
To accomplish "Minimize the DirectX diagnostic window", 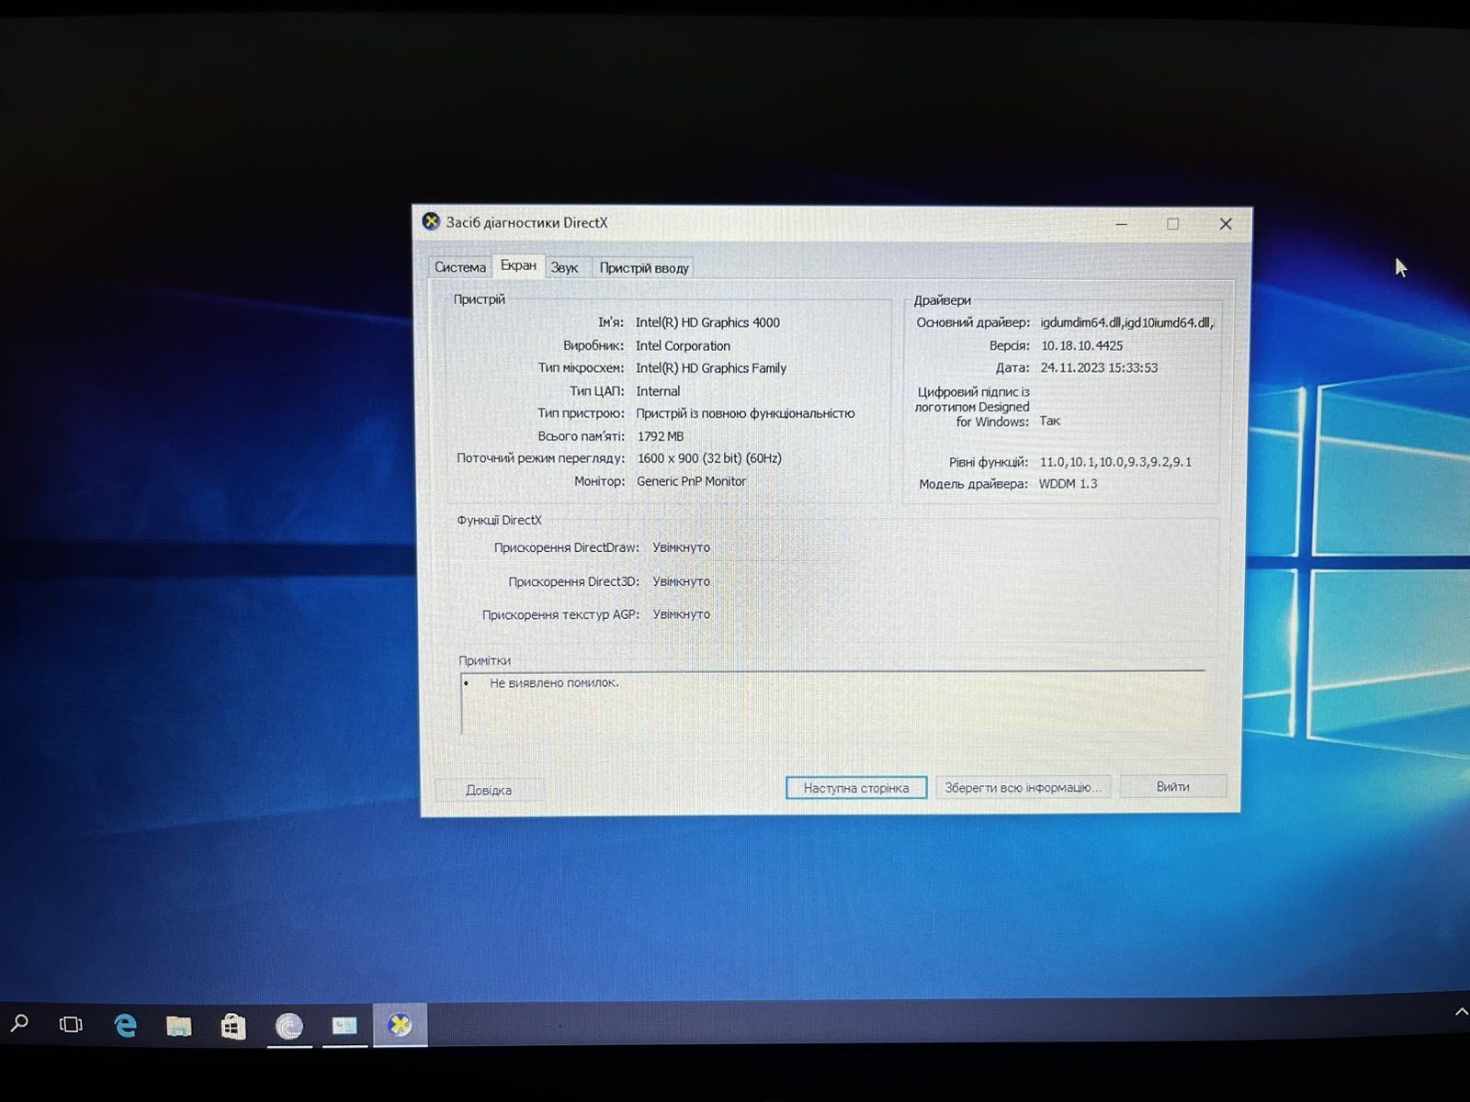I will point(1122,223).
